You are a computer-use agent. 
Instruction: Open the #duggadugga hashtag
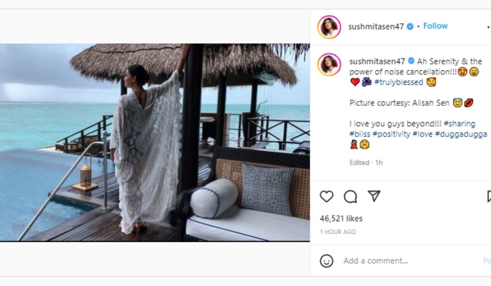[x=461, y=134]
